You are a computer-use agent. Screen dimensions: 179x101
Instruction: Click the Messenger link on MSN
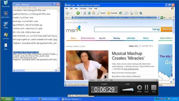point(78,22)
